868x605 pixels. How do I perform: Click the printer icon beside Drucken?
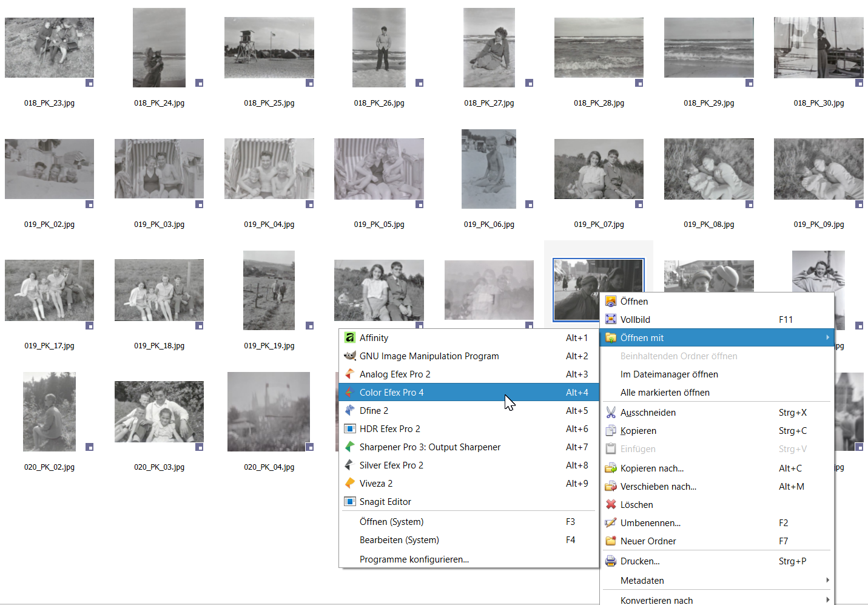tap(611, 561)
